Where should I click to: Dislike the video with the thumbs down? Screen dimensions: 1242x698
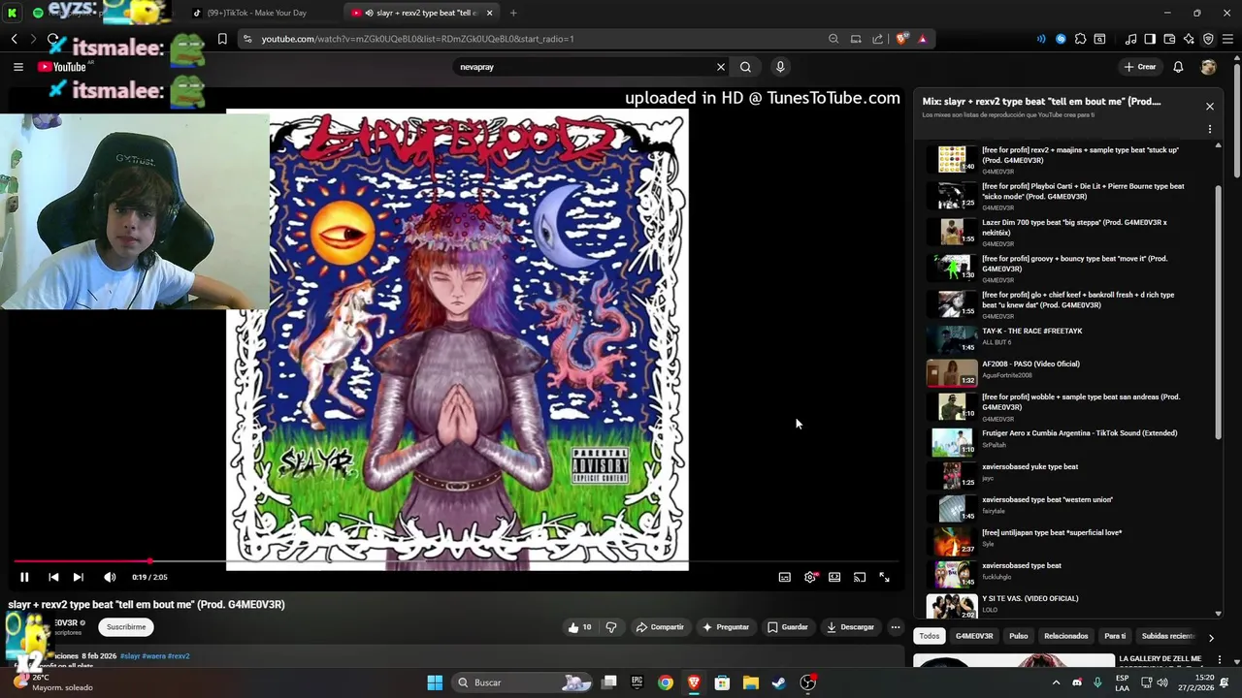[611, 627]
